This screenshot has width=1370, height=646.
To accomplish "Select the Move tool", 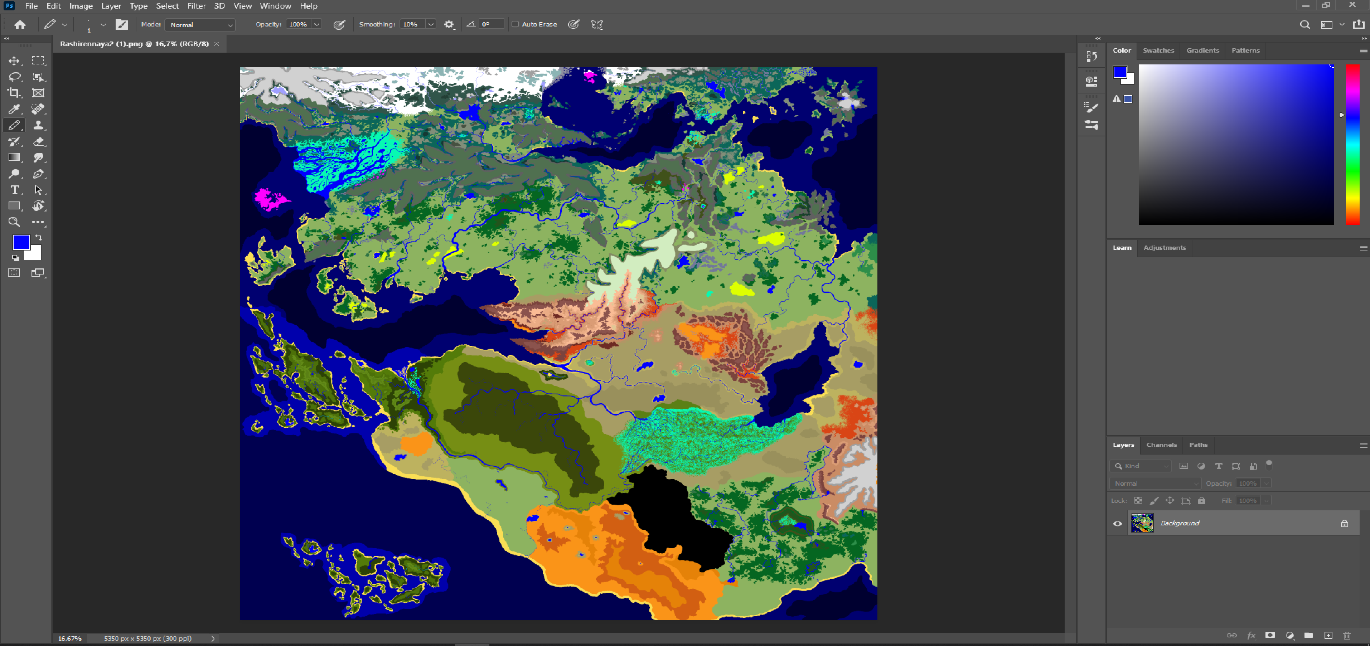I will tap(14, 60).
